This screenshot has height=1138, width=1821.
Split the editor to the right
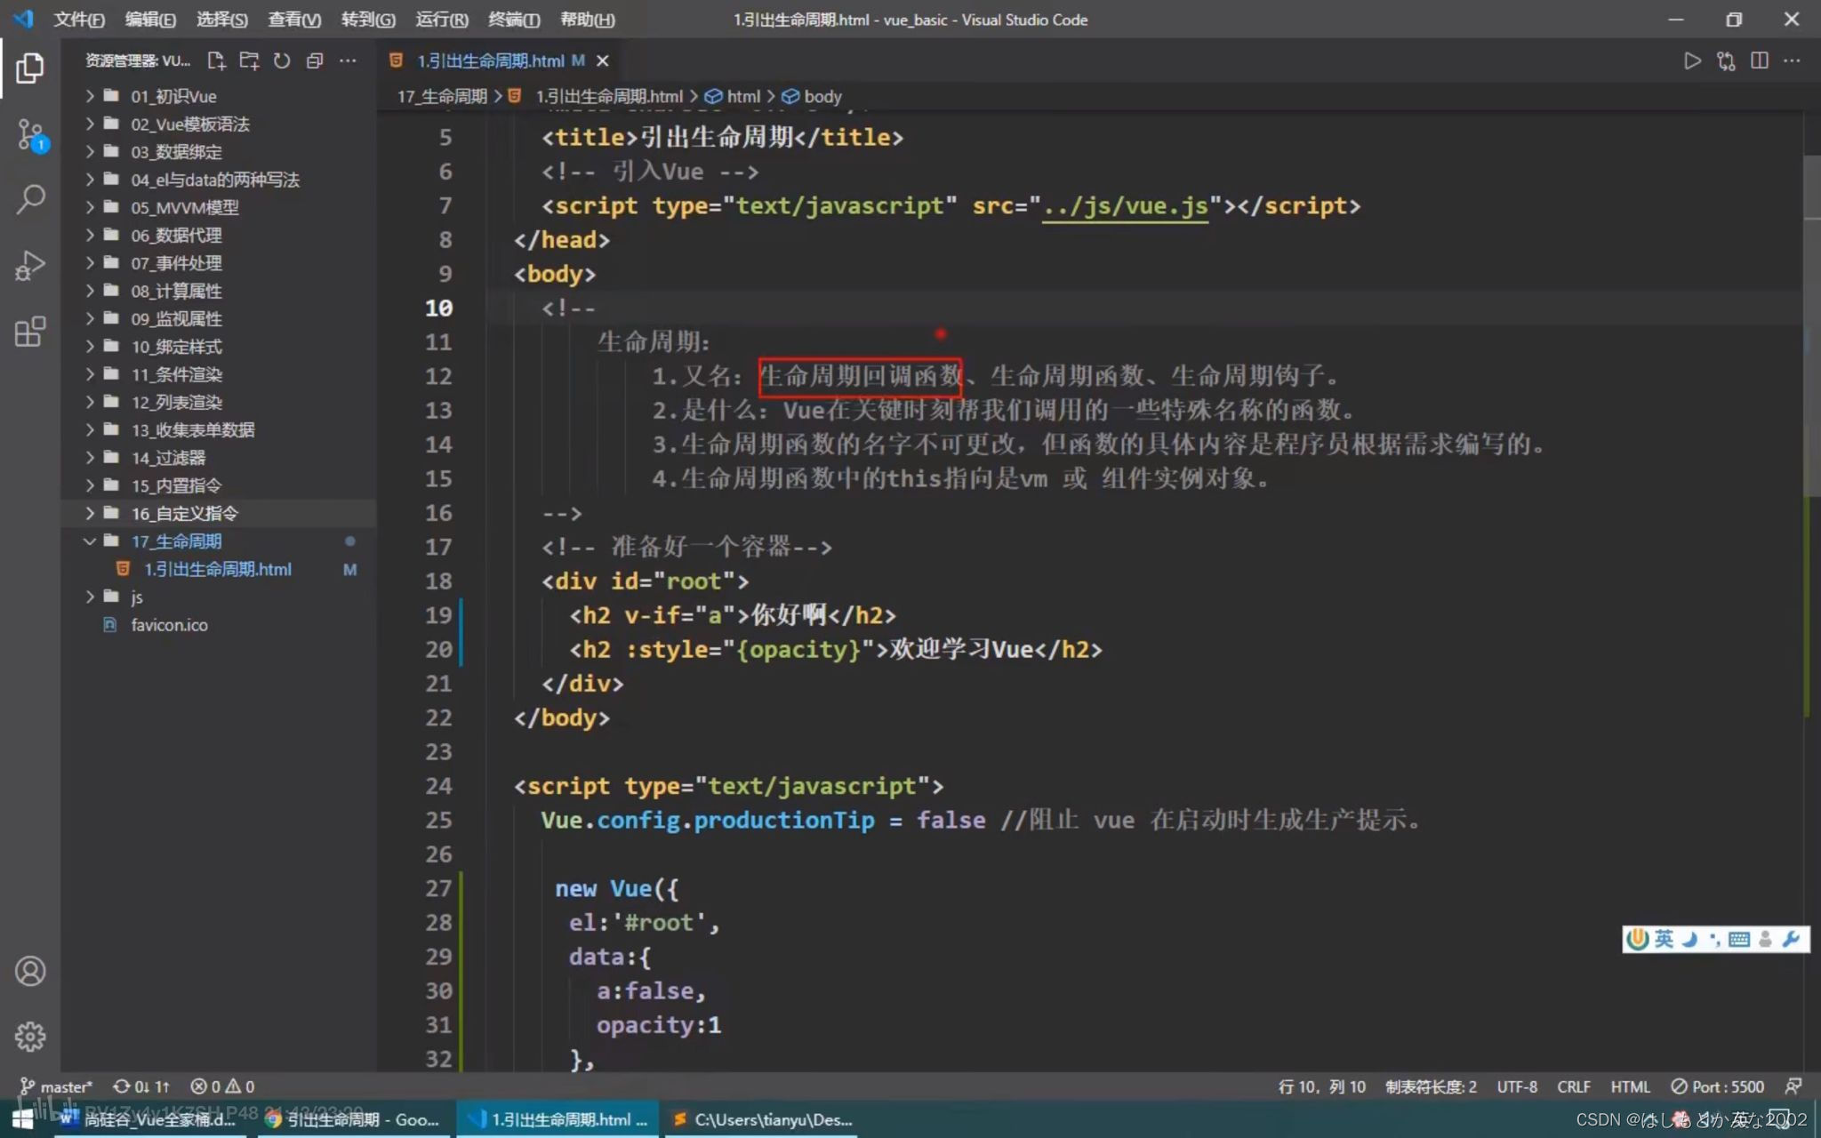pyautogui.click(x=1759, y=60)
